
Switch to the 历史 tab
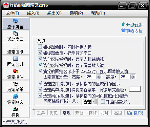pyautogui.click(x=53, y=113)
